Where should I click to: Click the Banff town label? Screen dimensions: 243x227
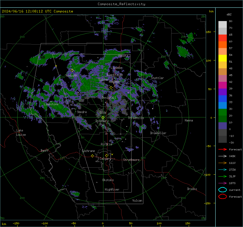tap(45, 151)
